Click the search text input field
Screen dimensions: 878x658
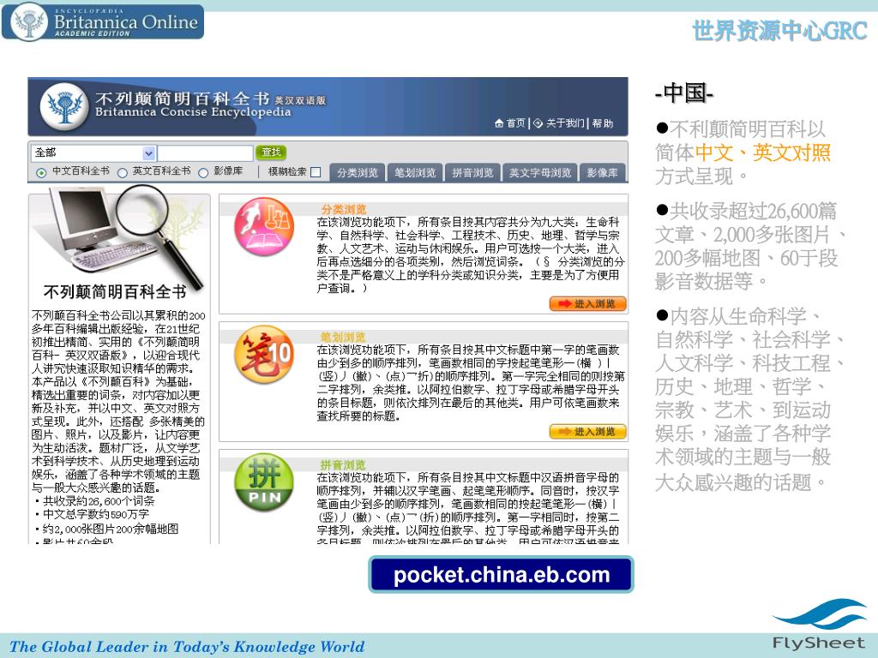pos(206,153)
